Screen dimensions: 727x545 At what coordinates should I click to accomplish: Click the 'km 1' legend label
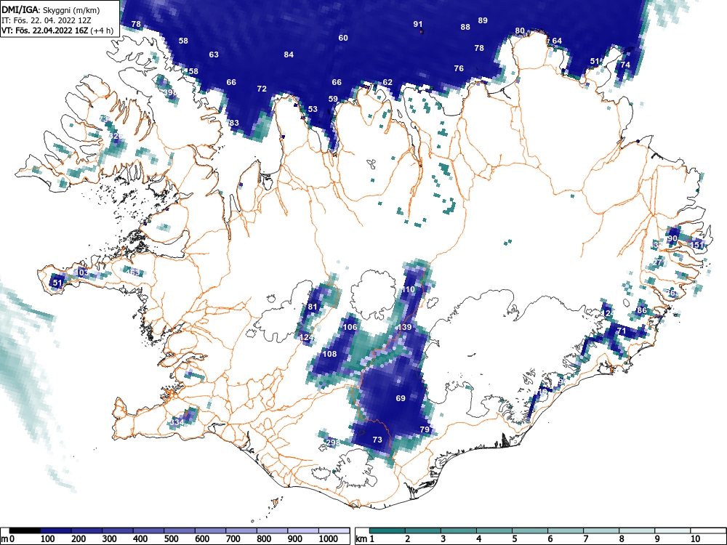[365, 539]
